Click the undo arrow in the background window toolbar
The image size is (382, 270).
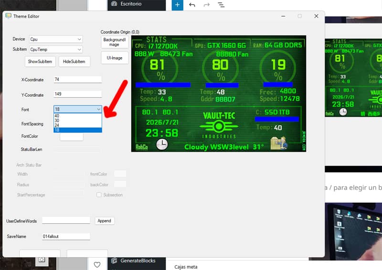point(192,5)
